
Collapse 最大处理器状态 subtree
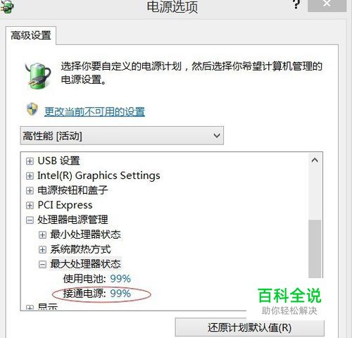tap(42, 264)
